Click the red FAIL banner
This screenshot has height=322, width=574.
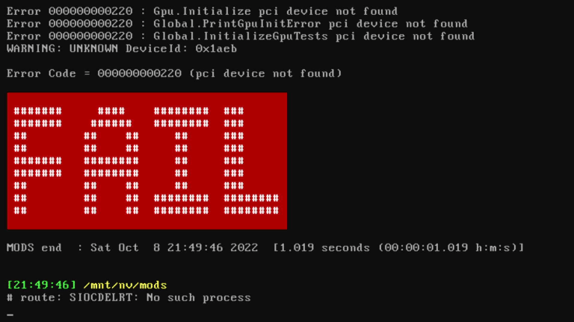coord(146,161)
